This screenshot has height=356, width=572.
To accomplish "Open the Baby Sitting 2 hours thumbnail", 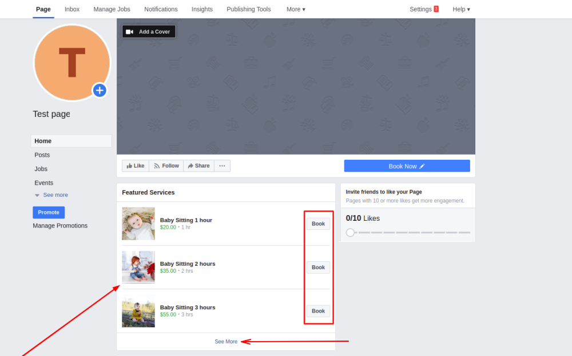I will pyautogui.click(x=138, y=267).
